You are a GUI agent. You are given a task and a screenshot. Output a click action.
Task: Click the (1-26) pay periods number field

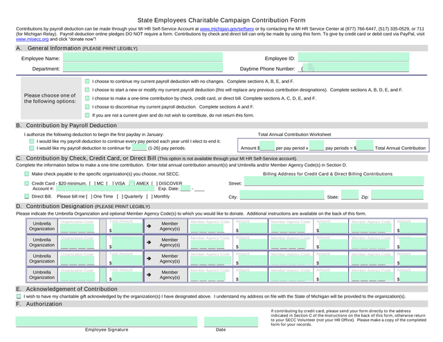[x=139, y=147]
